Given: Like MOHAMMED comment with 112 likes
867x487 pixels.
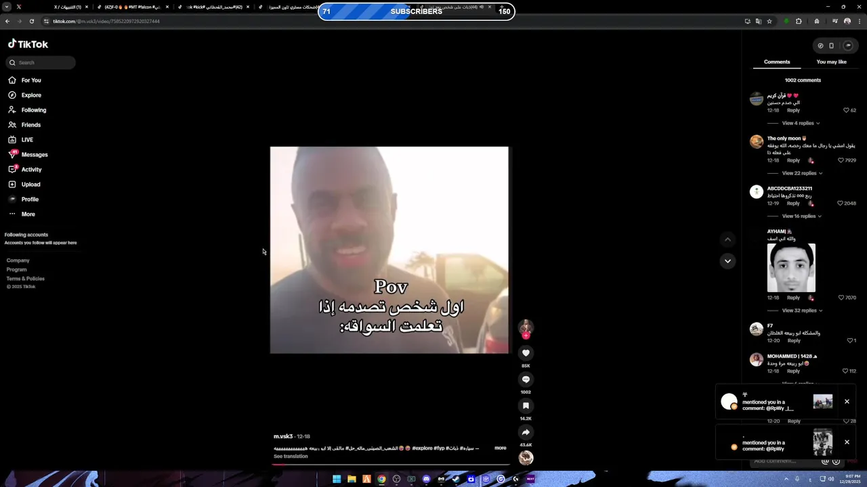Looking at the screenshot, I should (x=845, y=371).
